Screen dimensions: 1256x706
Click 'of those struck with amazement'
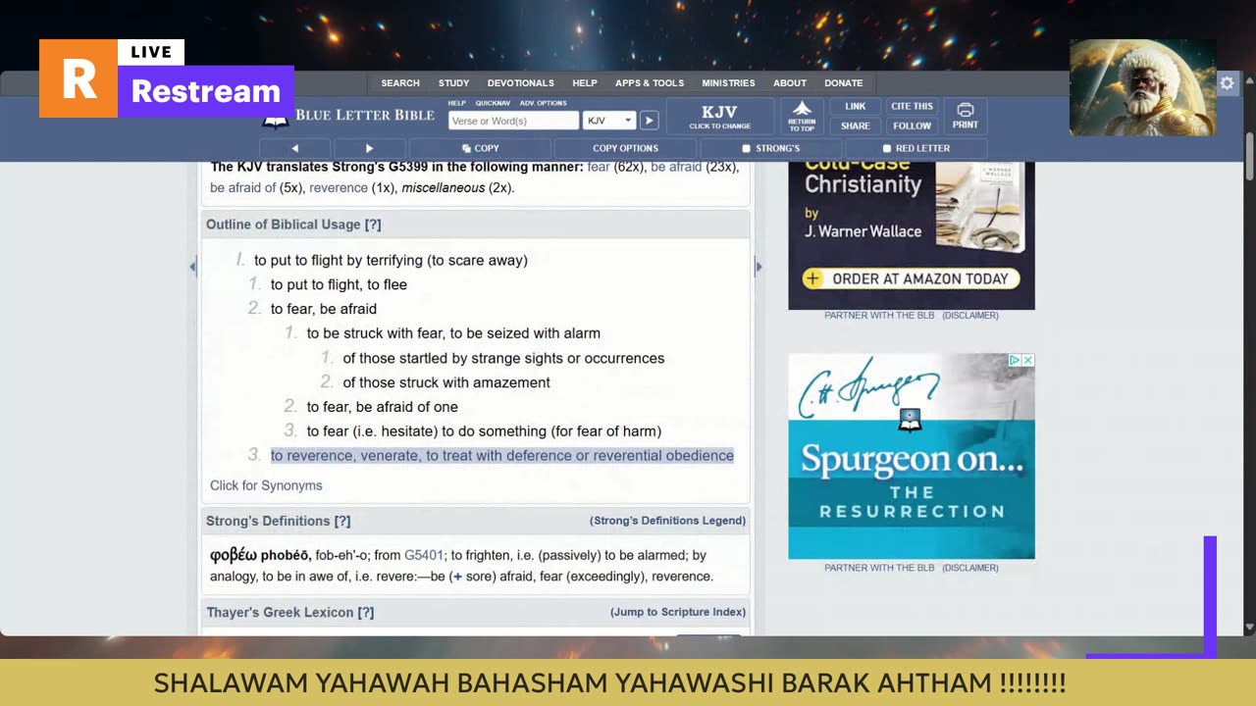click(446, 382)
